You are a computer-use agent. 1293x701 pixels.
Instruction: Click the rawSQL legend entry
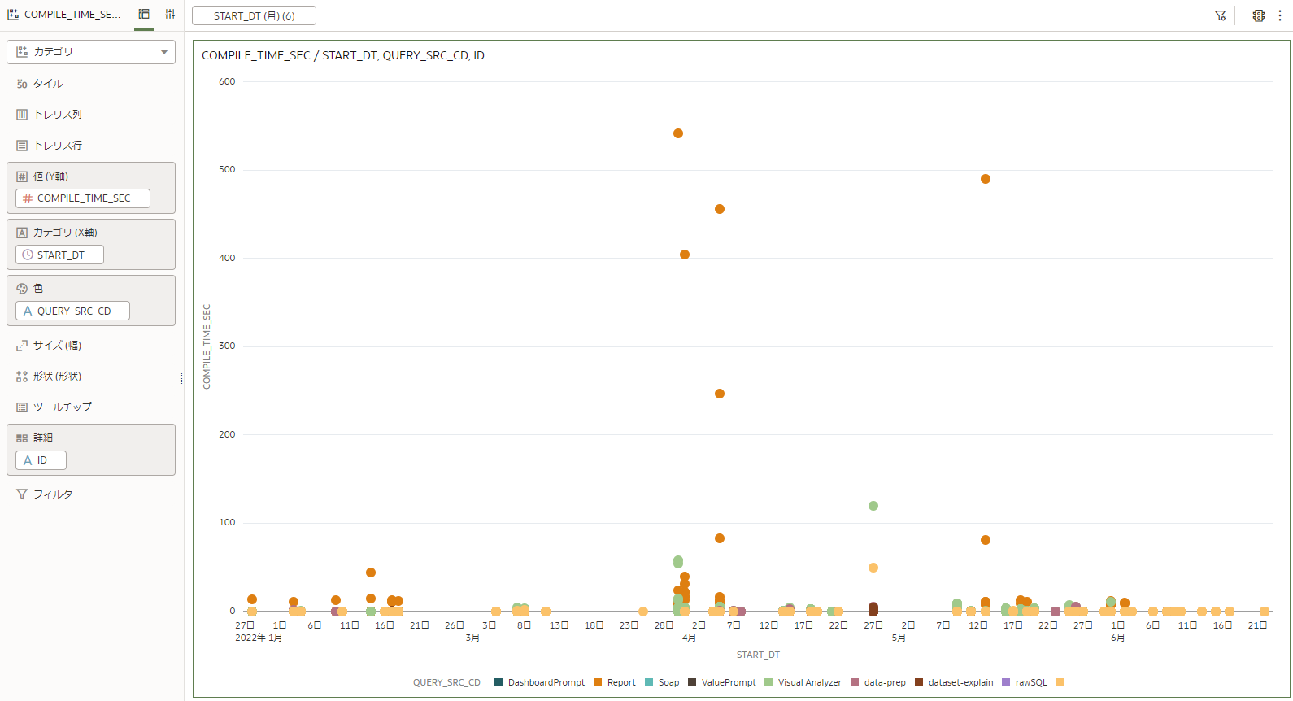[x=1031, y=682]
